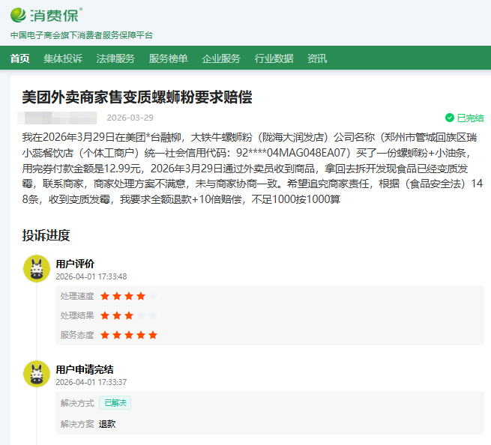Viewport: 491px width, 445px height.
Task: Click the empty fifth star of 处理速度
Action: pyautogui.click(x=153, y=296)
